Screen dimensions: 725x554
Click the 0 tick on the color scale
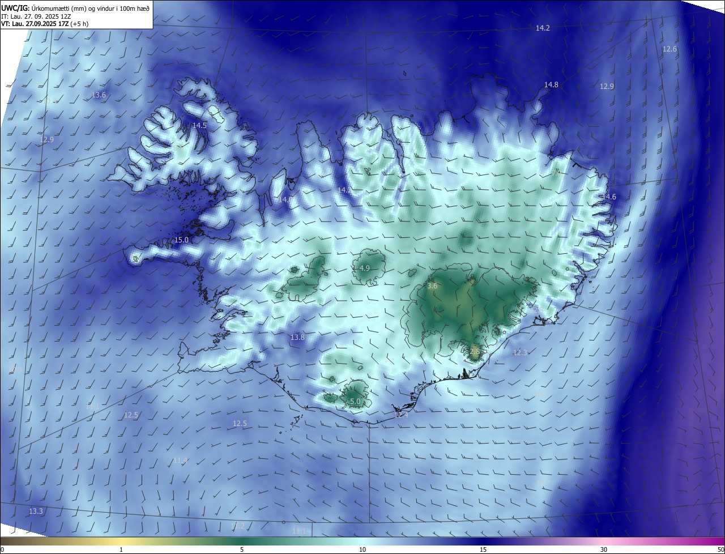click(2, 549)
